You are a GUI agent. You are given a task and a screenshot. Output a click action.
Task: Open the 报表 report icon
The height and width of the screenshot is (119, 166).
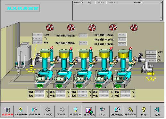pos(103,111)
